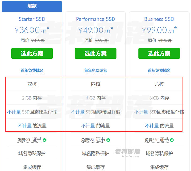Click the Starter SSD plan title
Image resolution: width=191 pixels, height=171 pixels.
(32, 19)
